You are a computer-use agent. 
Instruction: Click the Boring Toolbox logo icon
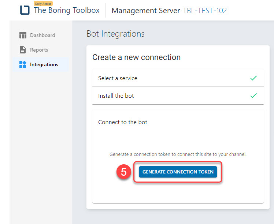(x=25, y=10)
